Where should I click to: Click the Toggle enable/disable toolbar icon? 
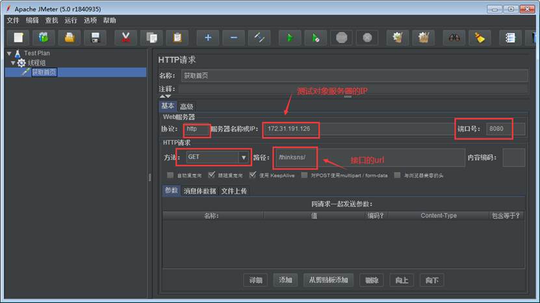[259, 38]
